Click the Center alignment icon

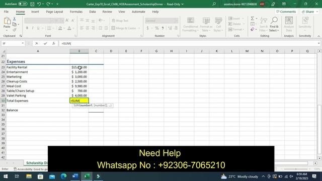(88, 28)
